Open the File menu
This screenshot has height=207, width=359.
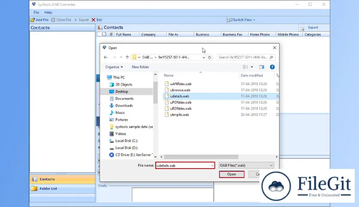click(36, 12)
